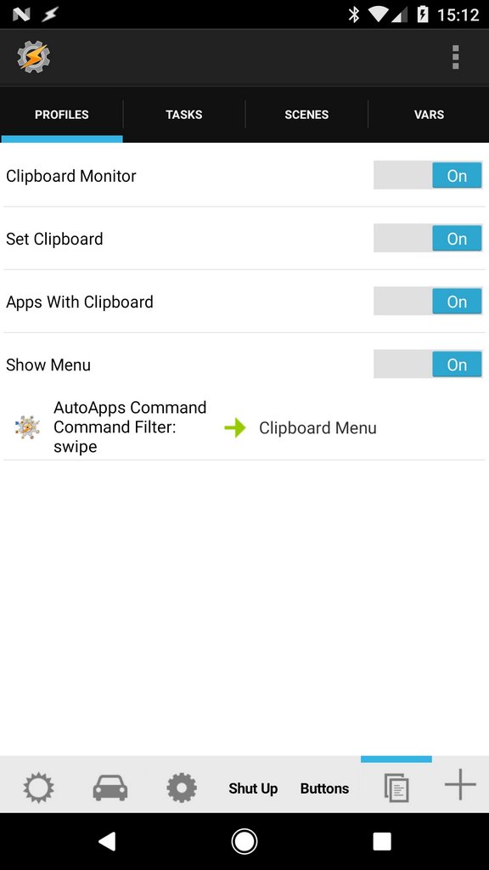489x870 pixels.
Task: Tap the green arrow to Clipboard Menu
Action: pos(235,428)
